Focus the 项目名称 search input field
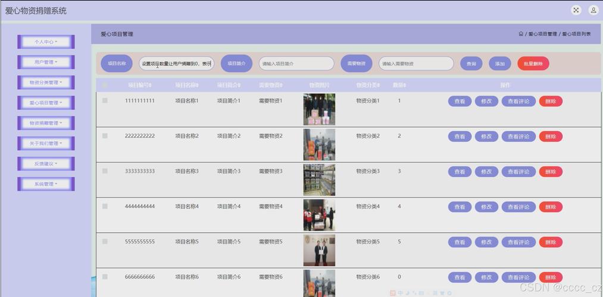 point(176,64)
